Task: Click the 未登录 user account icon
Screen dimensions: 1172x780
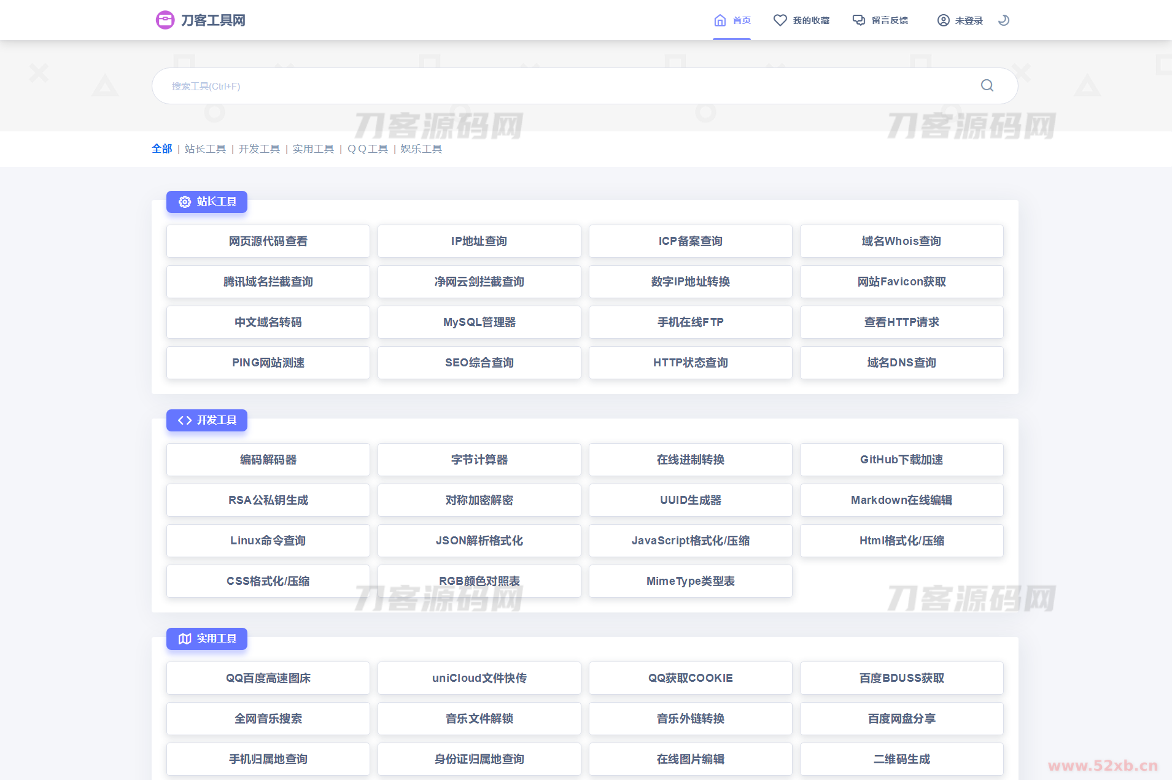Action: tap(943, 20)
